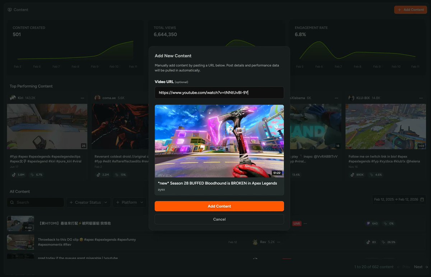
Task: Open the calendar icon in the date range picker
Action: tap(422, 199)
